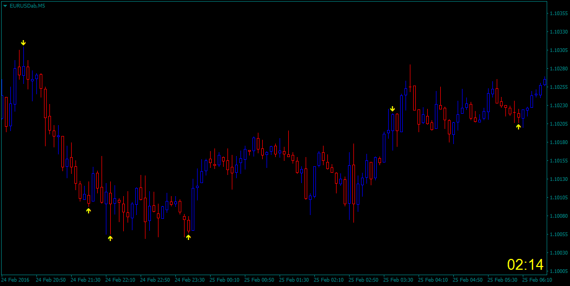Click the 24 Feb 20:50 time label
This screenshot has width=570, height=286.
(51, 280)
